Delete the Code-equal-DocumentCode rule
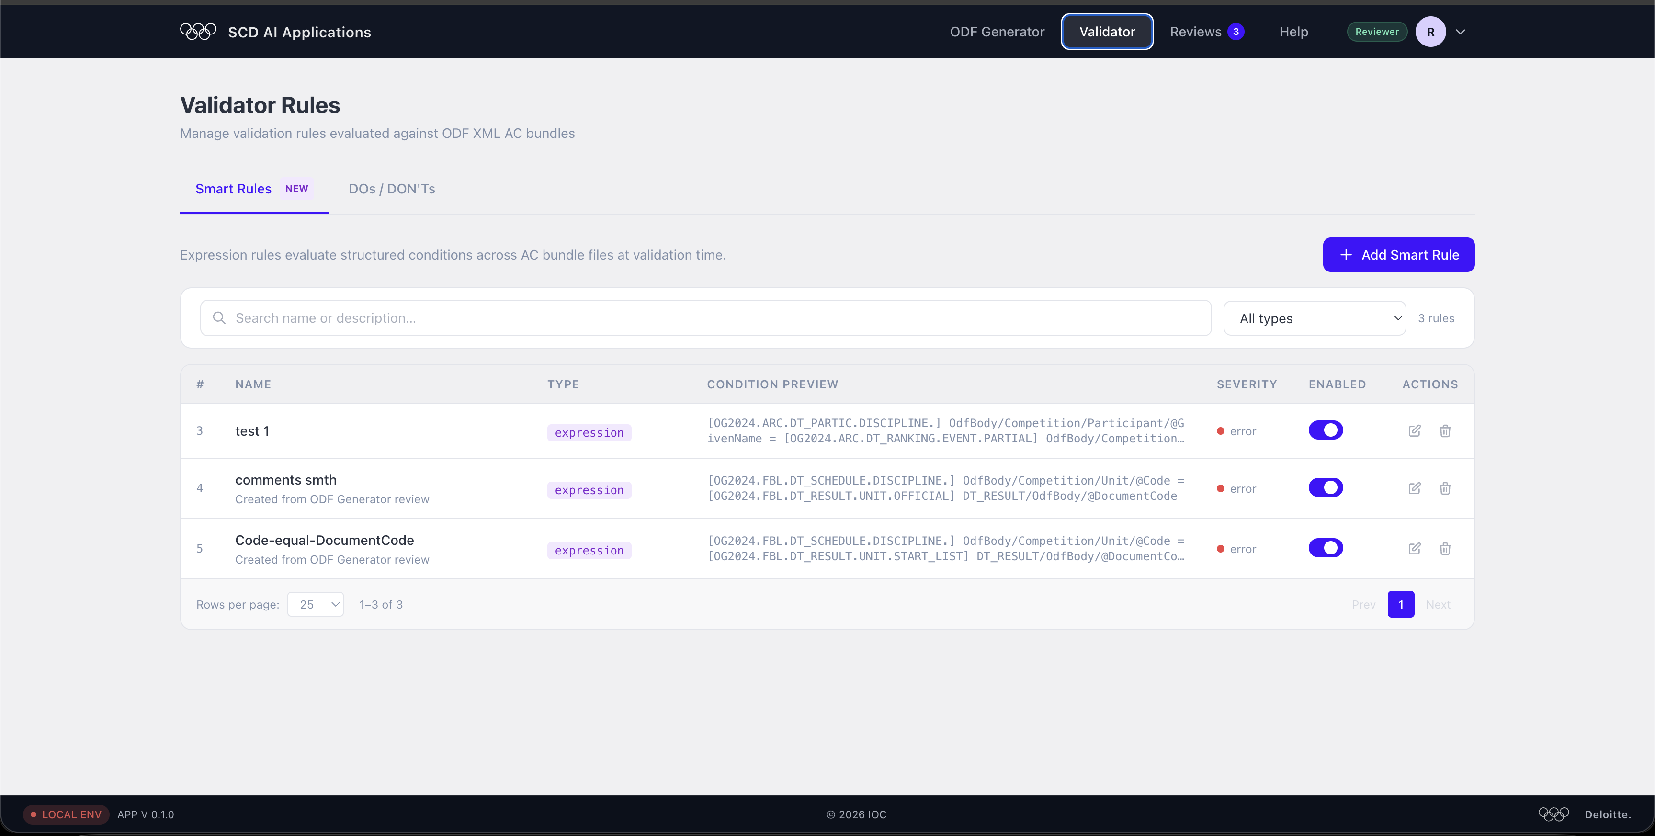The height and width of the screenshot is (836, 1655). click(1445, 548)
